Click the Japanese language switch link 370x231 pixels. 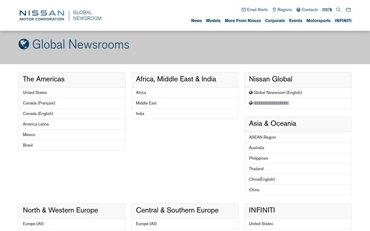tap(327, 10)
